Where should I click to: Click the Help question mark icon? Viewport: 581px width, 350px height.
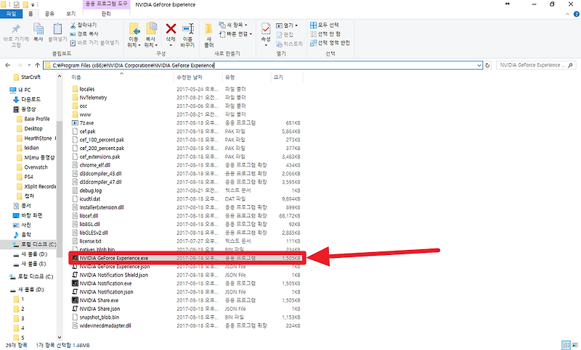576,14
